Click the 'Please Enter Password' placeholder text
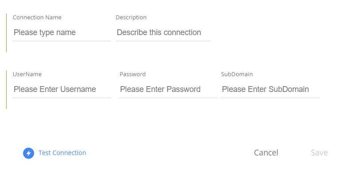 (x=160, y=89)
